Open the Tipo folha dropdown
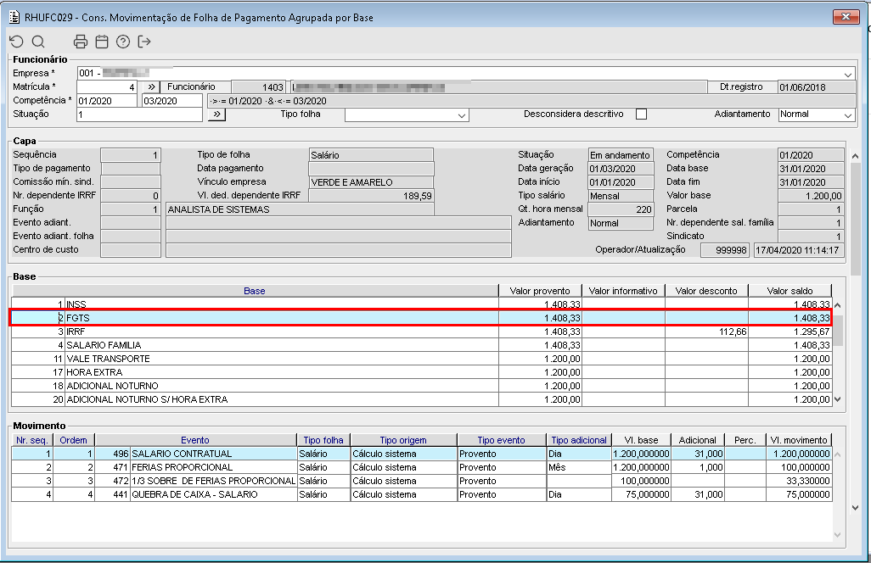Image resolution: width=871 pixels, height=563 pixels. tap(462, 115)
